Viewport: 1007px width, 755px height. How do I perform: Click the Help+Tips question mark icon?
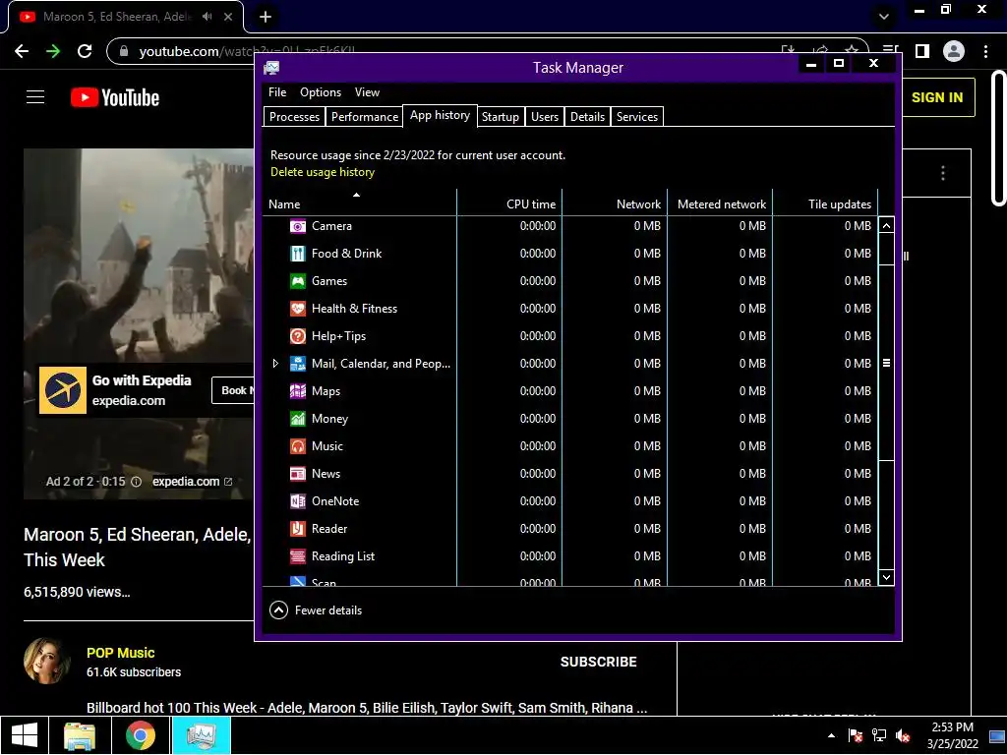(298, 336)
